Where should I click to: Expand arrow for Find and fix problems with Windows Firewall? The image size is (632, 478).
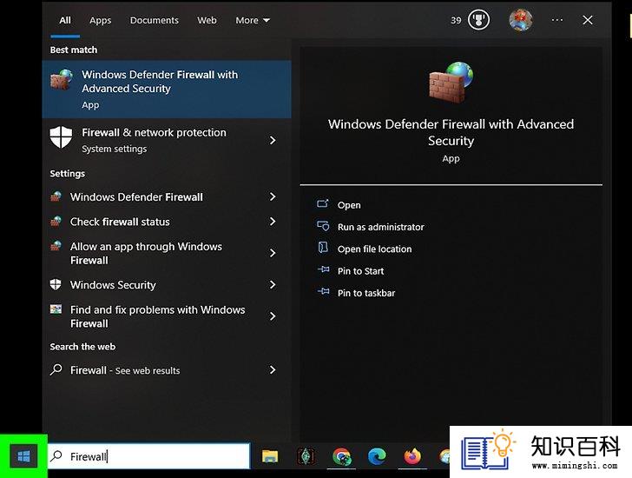click(273, 315)
